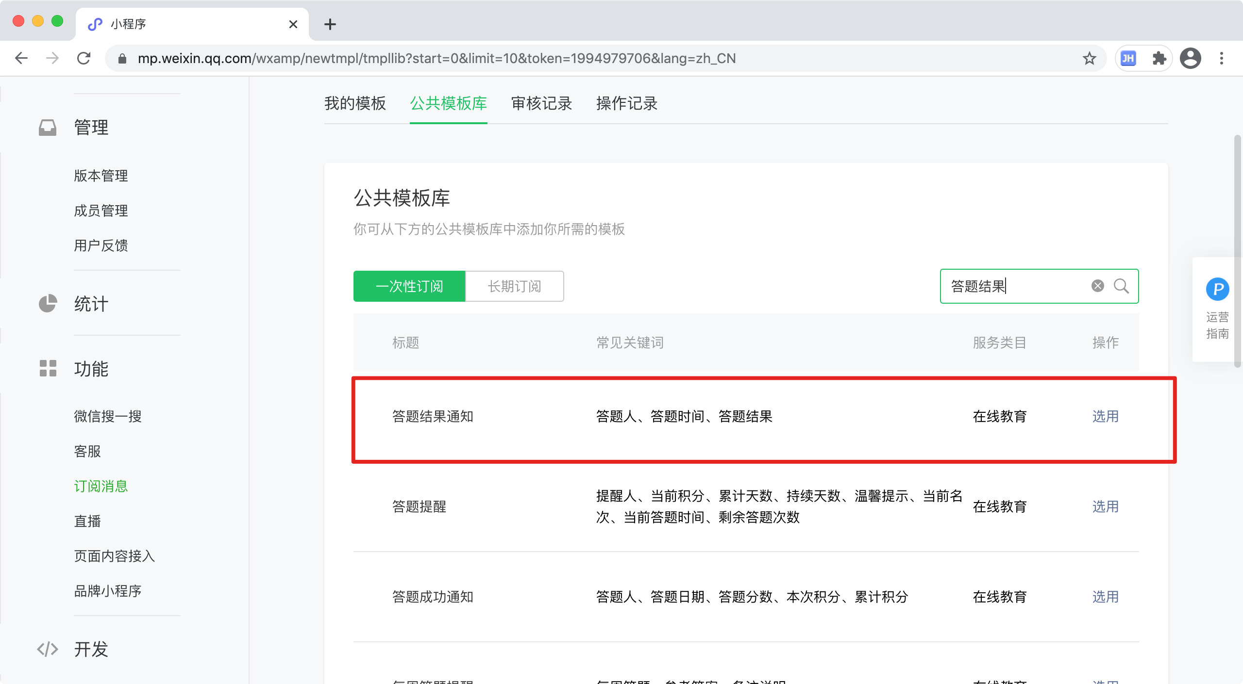Bookmark this page with star icon

(1089, 59)
